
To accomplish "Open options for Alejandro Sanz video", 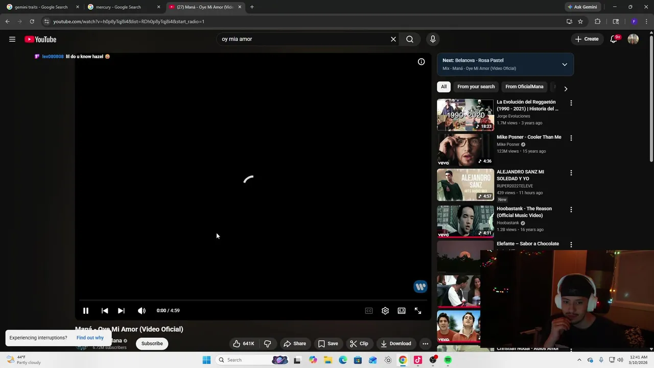I will coord(571,173).
